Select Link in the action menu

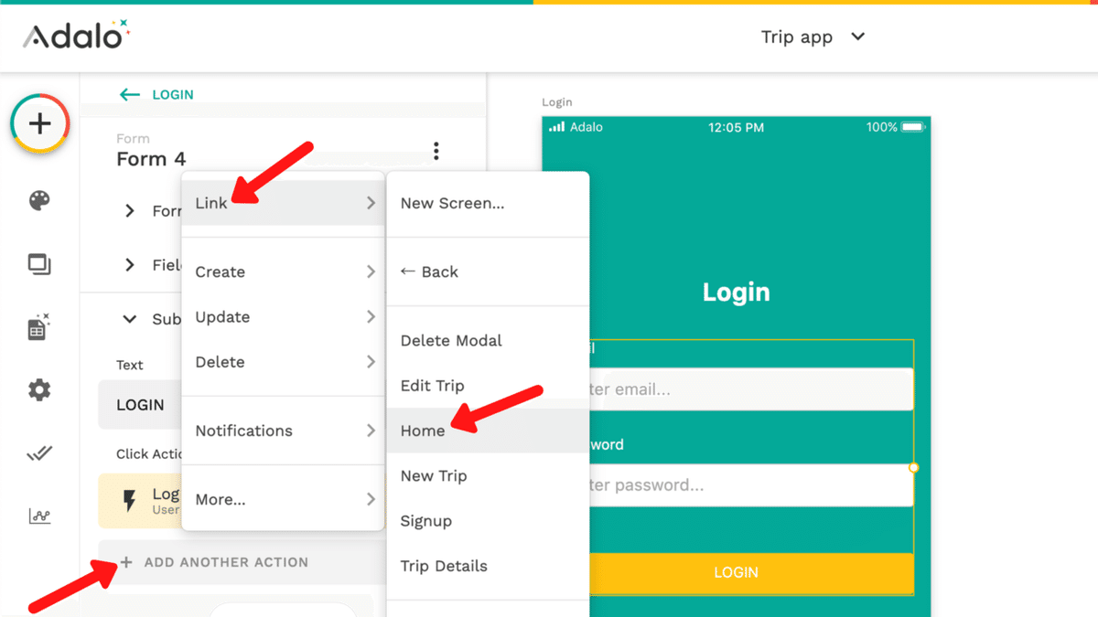(283, 203)
